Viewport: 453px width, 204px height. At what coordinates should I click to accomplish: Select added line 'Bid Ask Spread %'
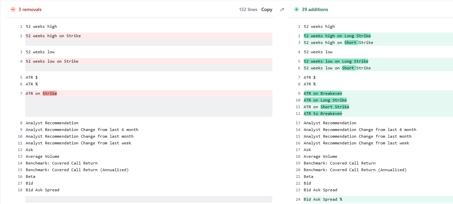pyautogui.click(x=378, y=199)
